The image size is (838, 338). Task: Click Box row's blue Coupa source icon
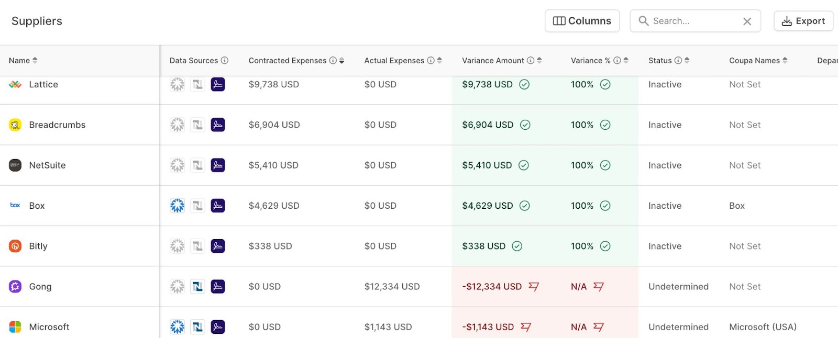178,206
